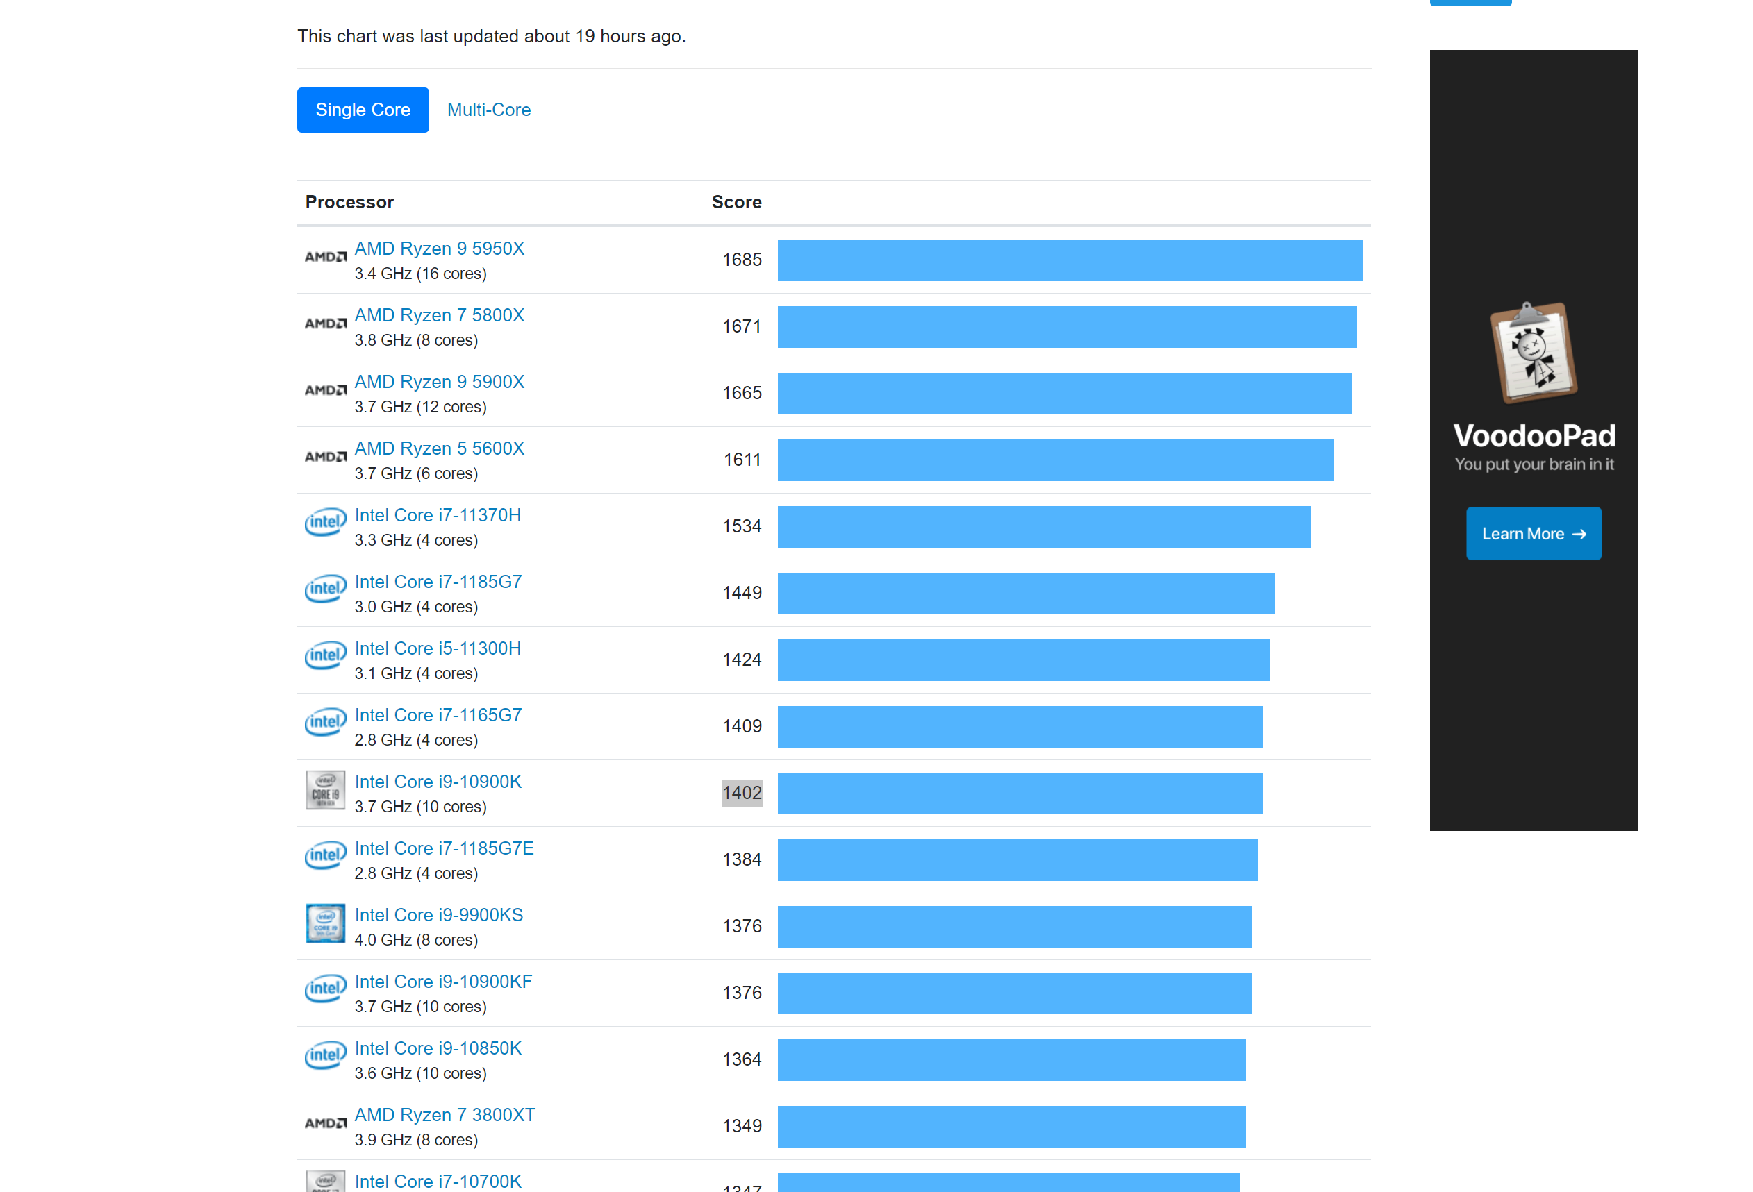Image resolution: width=1753 pixels, height=1192 pixels.
Task: Click AMD logo beside Ryzen 5 5600X
Action: click(325, 457)
